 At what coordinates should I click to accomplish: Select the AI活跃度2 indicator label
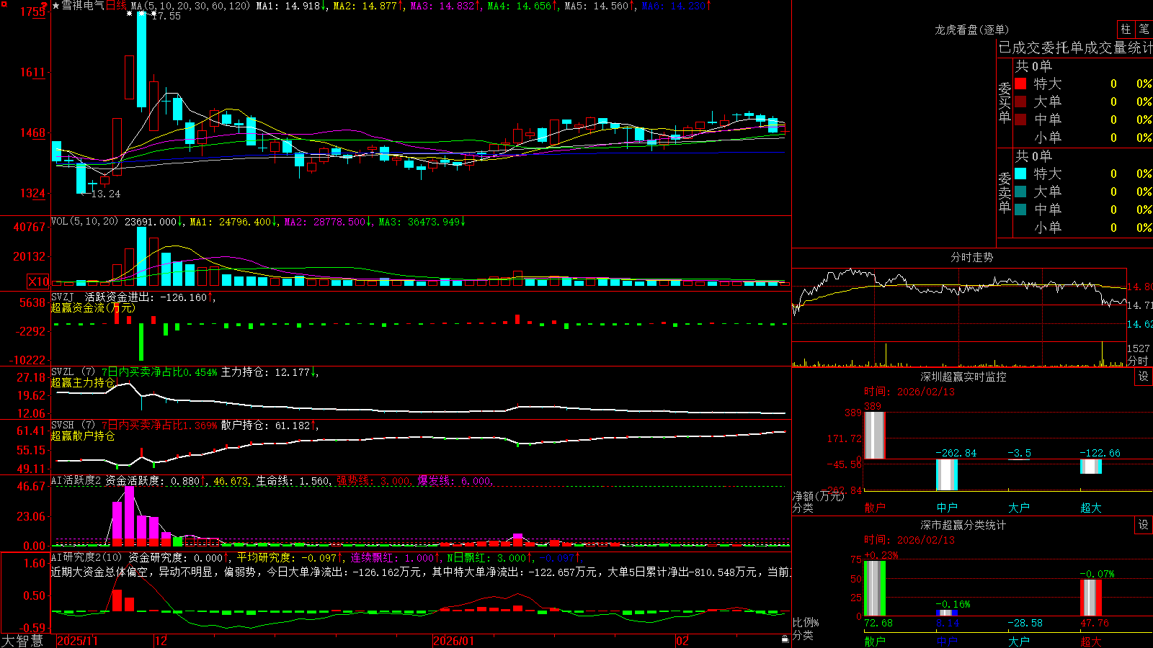76,481
